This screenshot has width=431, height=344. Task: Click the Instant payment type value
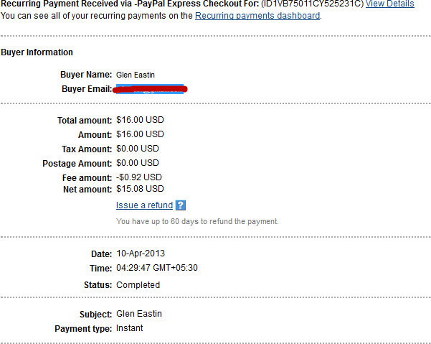coord(130,328)
